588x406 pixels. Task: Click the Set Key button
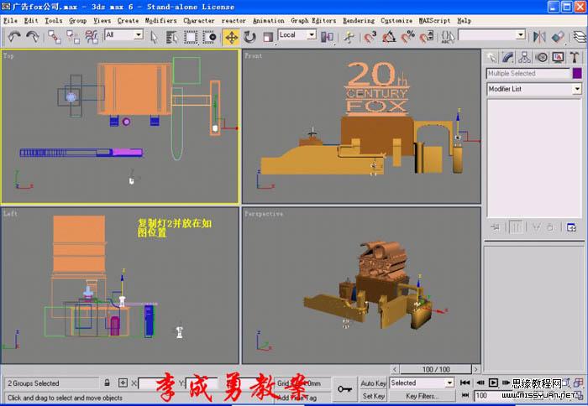(x=373, y=396)
